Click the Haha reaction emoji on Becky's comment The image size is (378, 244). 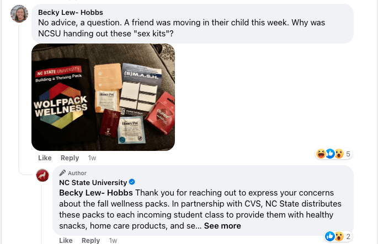[321, 154]
